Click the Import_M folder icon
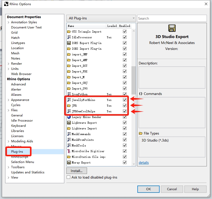The width and height of the screenshot is (212, 199). click(x=69, y=77)
